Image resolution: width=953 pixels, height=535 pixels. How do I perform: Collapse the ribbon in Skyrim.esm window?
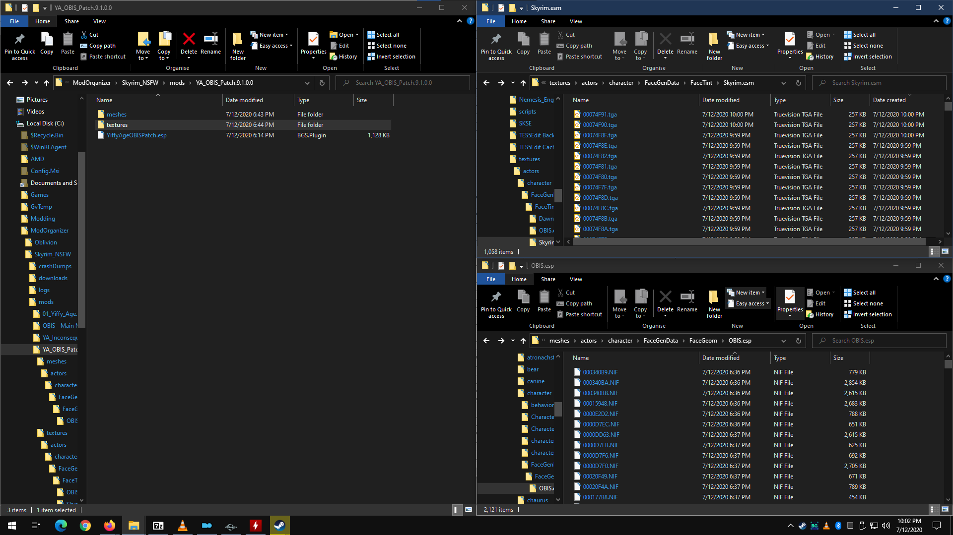point(936,21)
